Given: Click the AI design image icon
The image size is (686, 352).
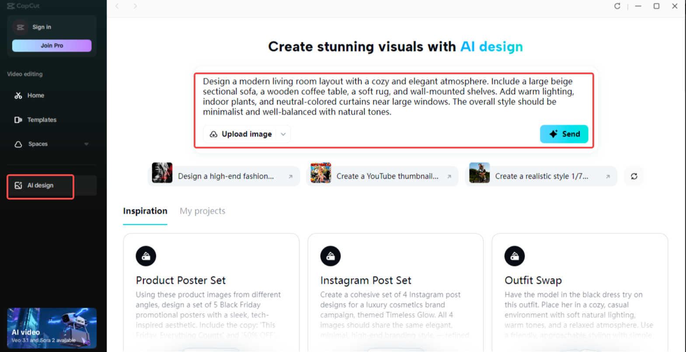Looking at the screenshot, I should (x=18, y=186).
